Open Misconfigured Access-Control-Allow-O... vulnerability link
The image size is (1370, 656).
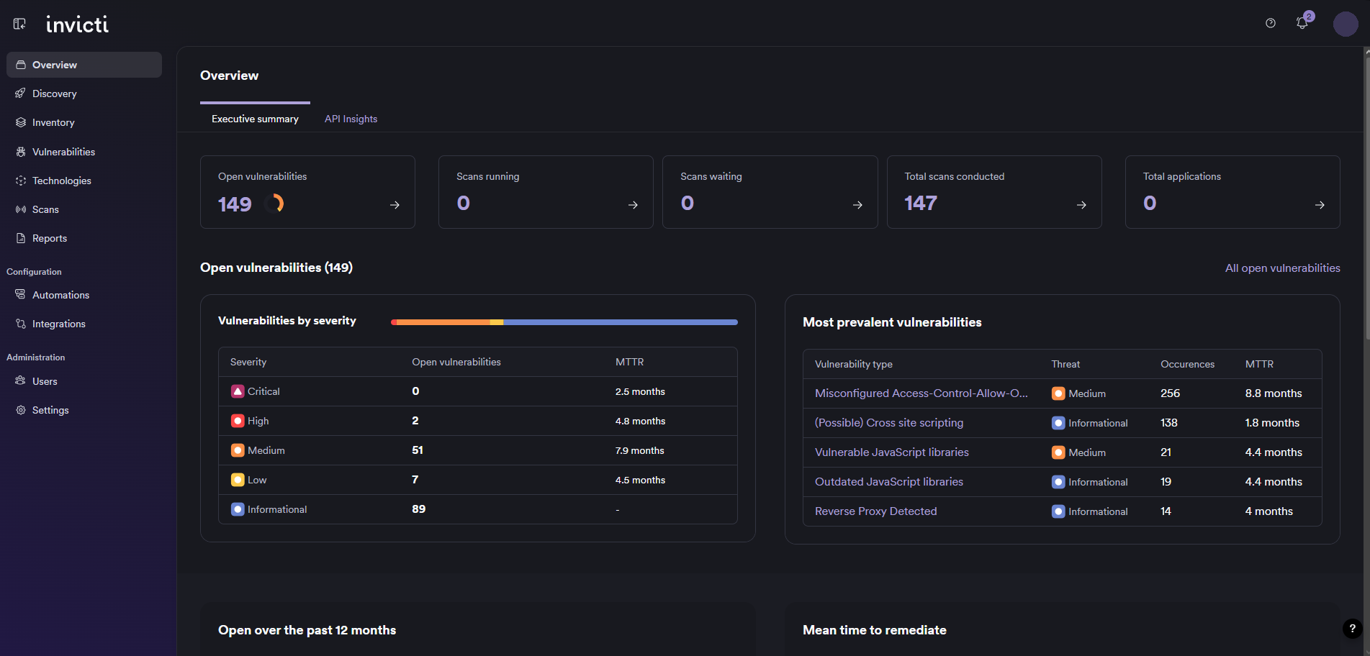[921, 393]
